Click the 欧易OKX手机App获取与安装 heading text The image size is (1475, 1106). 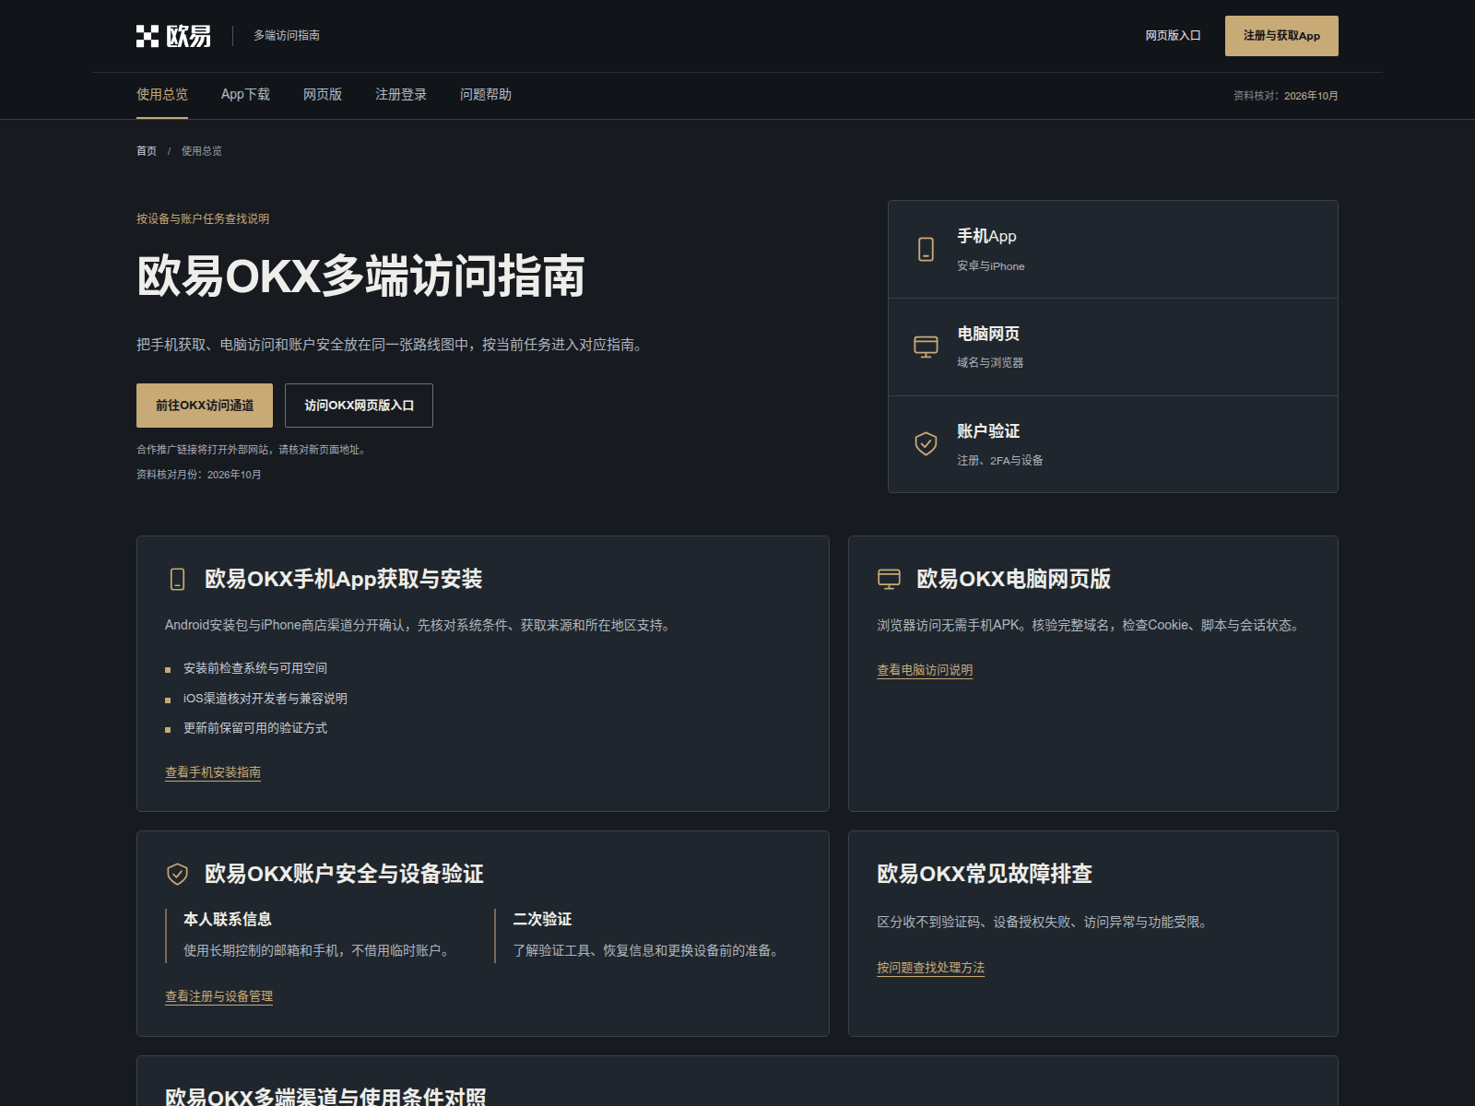[x=344, y=579]
